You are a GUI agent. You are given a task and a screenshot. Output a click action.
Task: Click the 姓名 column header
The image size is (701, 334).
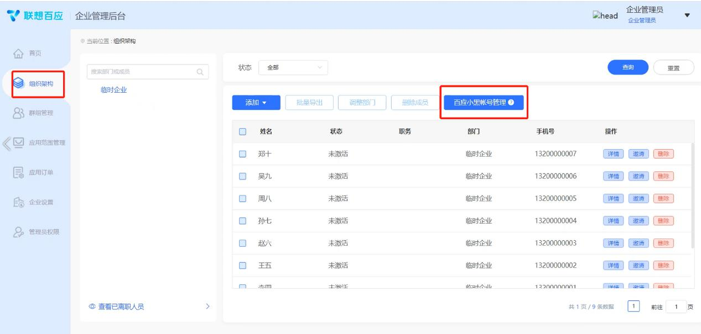tap(266, 131)
